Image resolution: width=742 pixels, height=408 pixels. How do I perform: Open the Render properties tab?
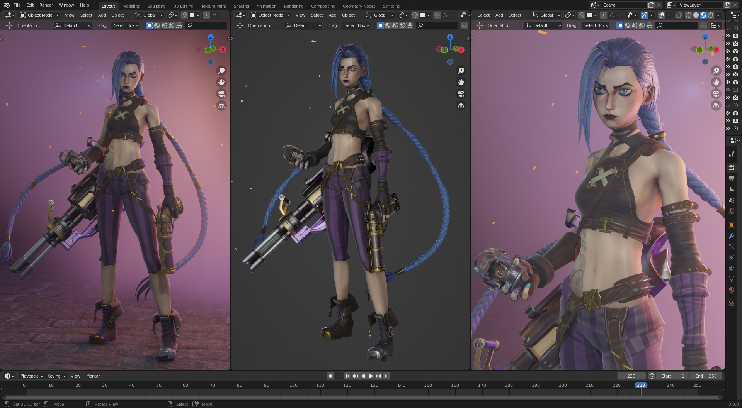tap(732, 168)
